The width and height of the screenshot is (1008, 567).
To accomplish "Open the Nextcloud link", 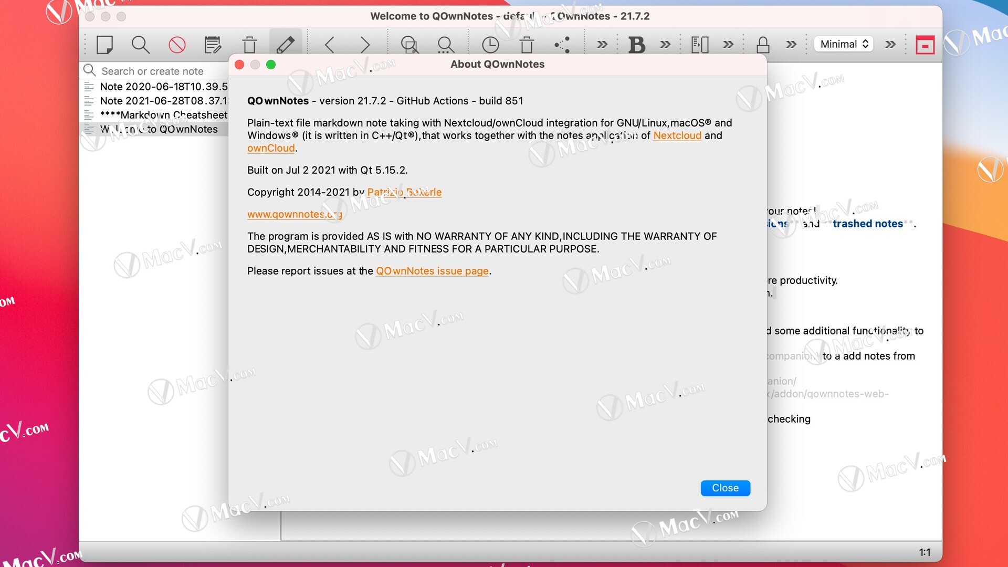I will pos(677,135).
